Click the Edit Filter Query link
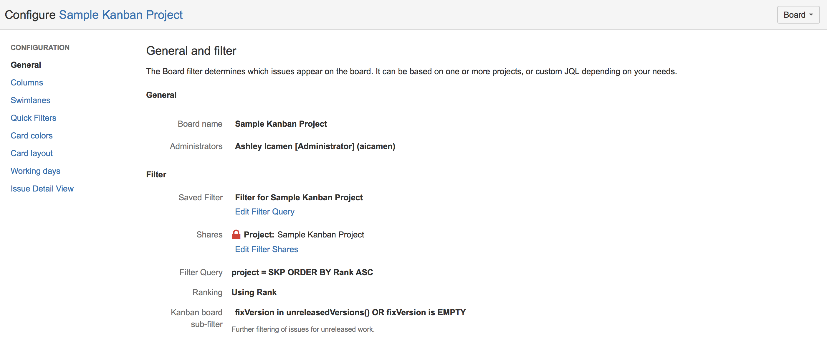The image size is (827, 340). (264, 212)
